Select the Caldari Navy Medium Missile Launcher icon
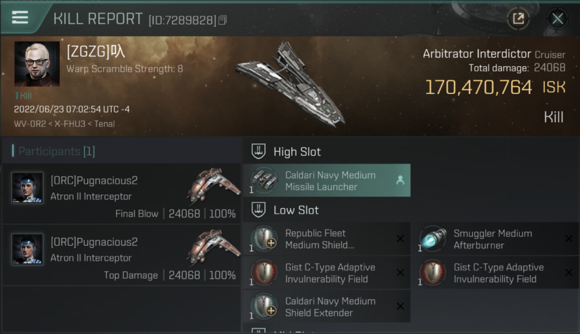 click(x=264, y=180)
